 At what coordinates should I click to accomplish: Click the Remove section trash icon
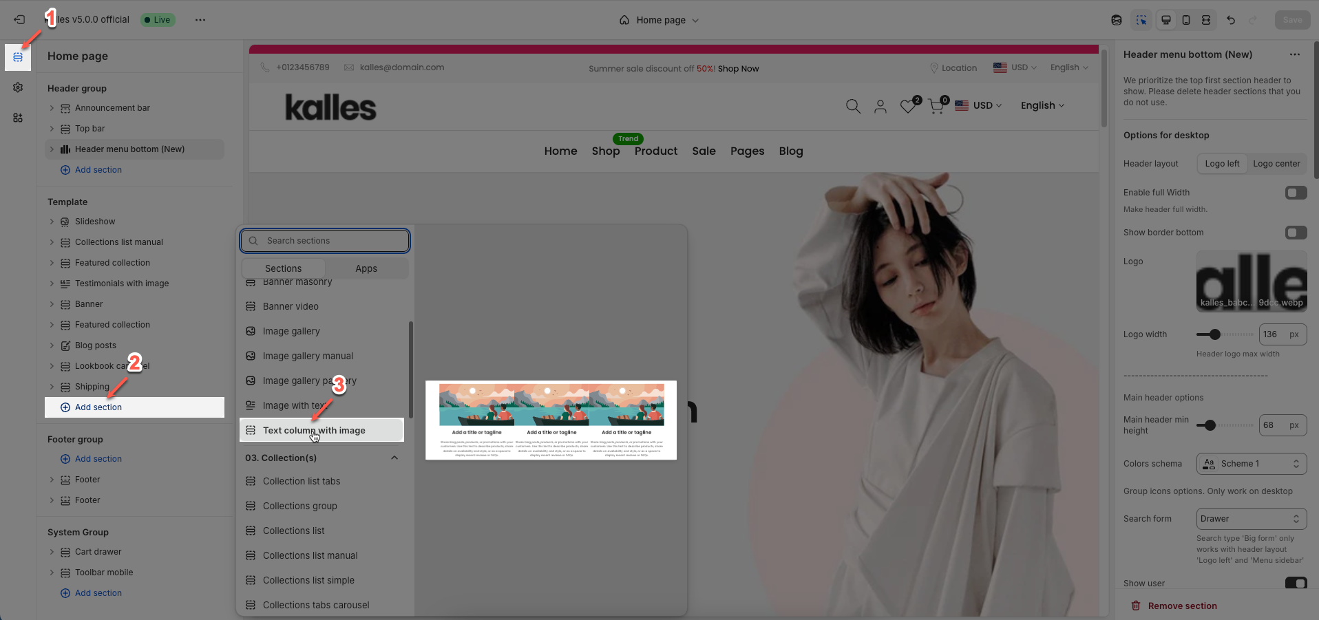pos(1136,606)
